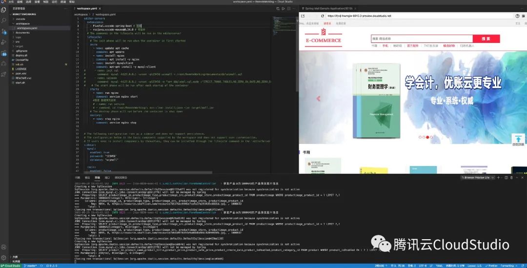Click the 官方配件 category link
This screenshot has width=527, height=268.
412,46
